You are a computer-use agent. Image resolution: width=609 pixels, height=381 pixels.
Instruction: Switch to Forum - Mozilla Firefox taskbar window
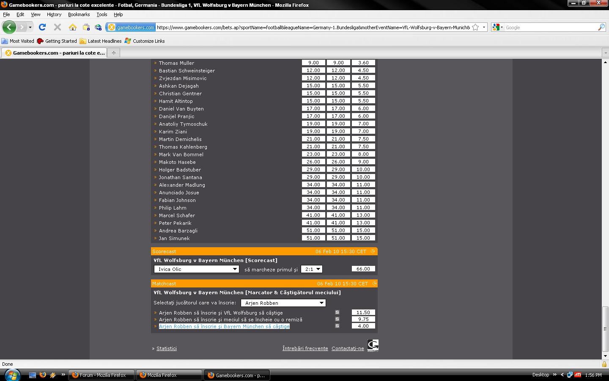tap(101, 375)
